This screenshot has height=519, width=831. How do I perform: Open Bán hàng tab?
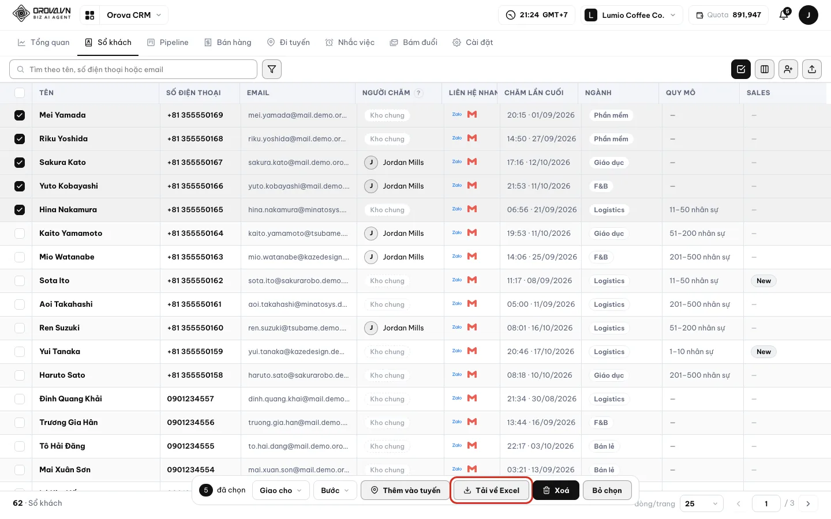pos(228,42)
